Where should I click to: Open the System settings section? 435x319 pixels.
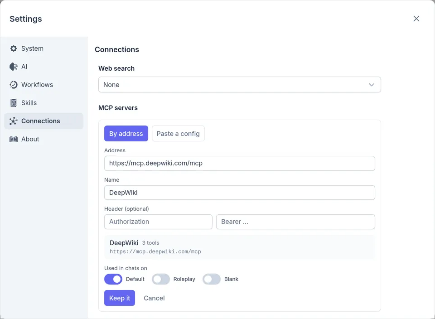44,48
